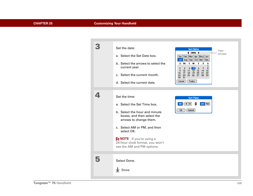Click Cancel in the Set Date dialog
This screenshot has width=253, height=196.
pos(181,81)
